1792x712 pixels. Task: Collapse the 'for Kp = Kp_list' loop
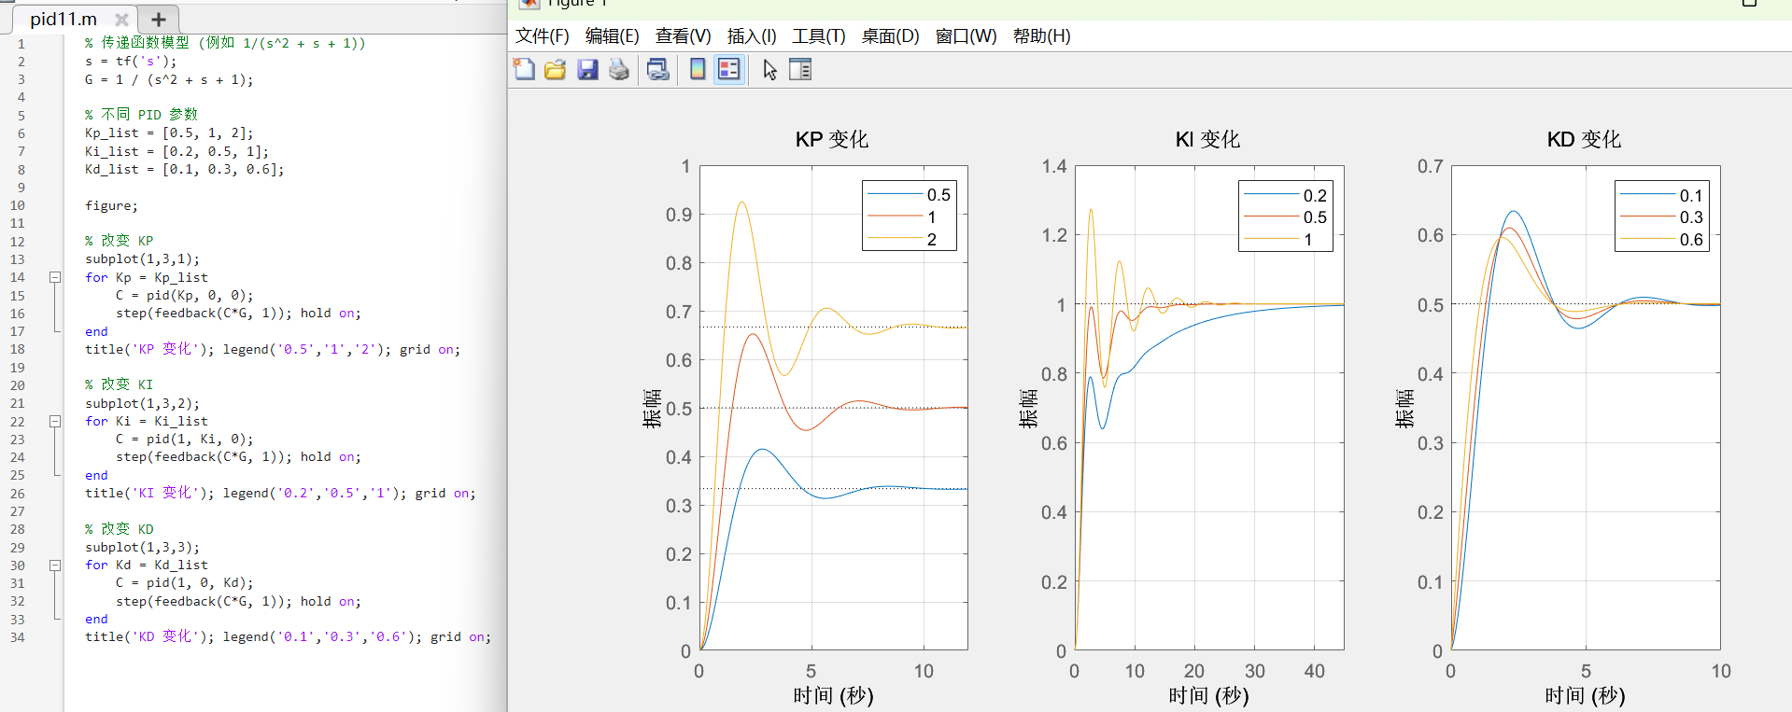tap(55, 277)
